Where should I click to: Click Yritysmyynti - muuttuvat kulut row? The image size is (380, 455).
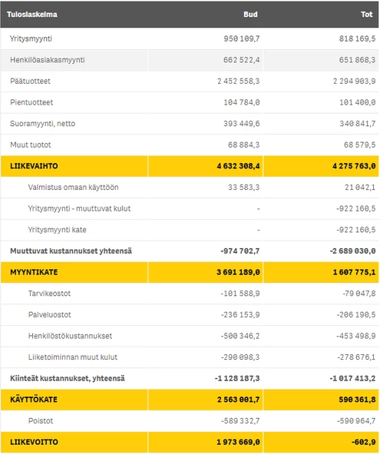(190, 208)
